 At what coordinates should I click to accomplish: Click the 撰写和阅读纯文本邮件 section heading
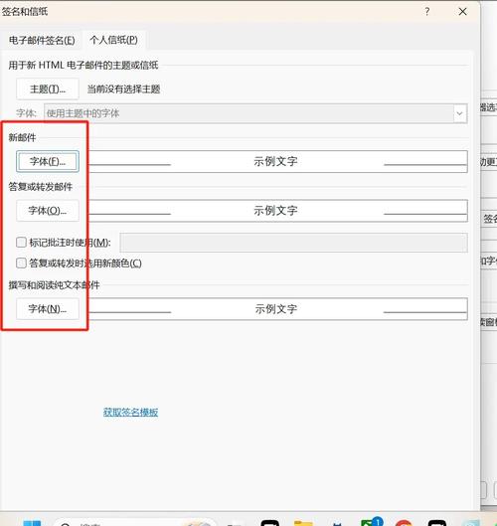point(54,285)
